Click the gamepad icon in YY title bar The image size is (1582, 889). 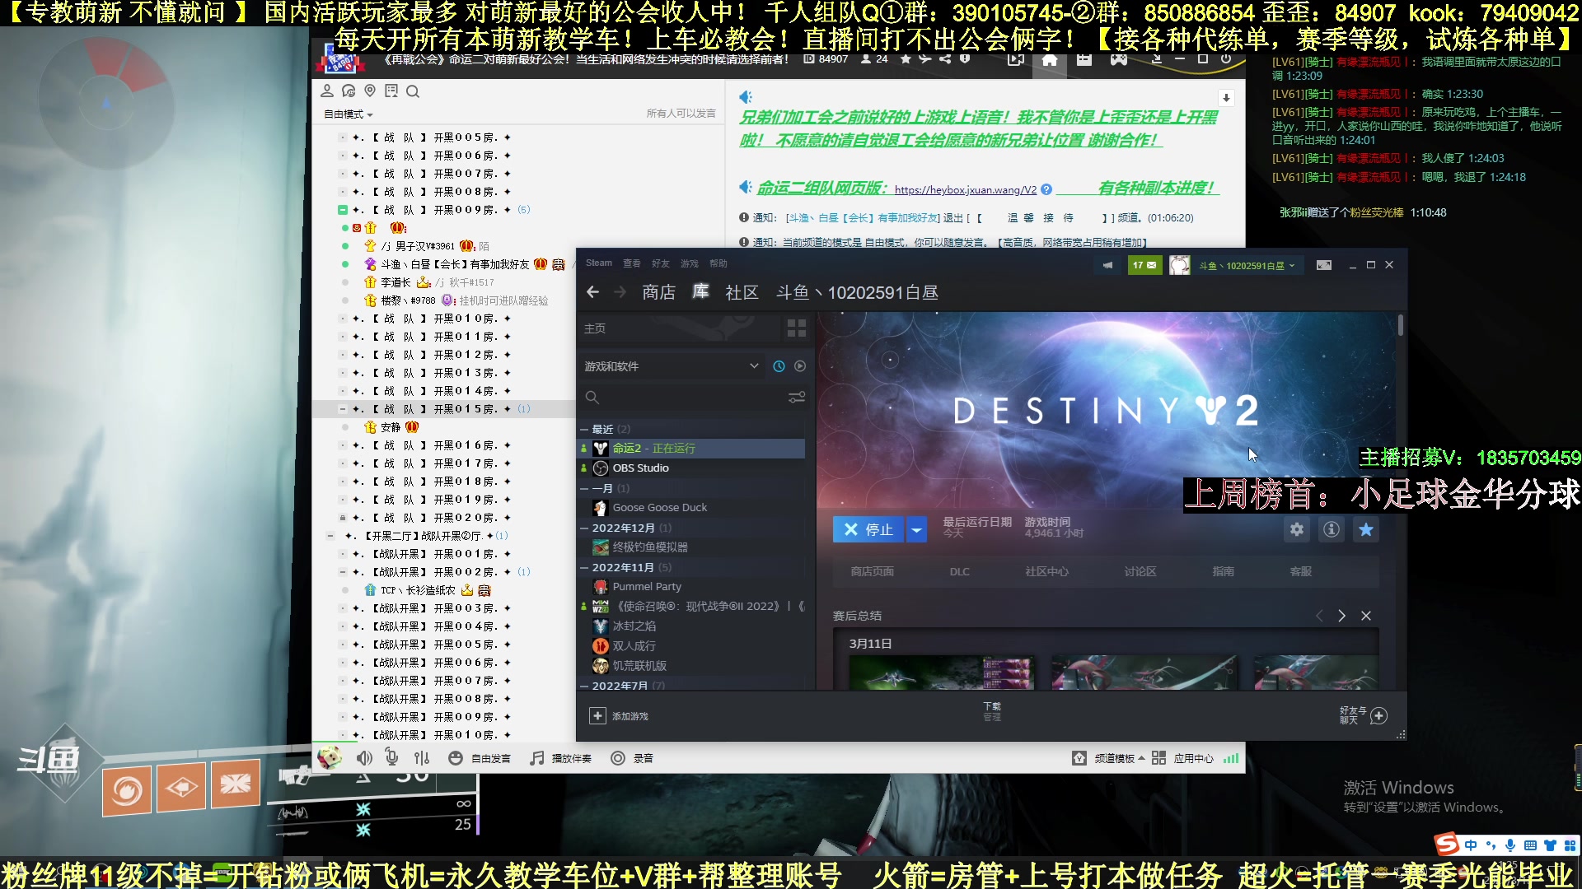click(x=1118, y=59)
